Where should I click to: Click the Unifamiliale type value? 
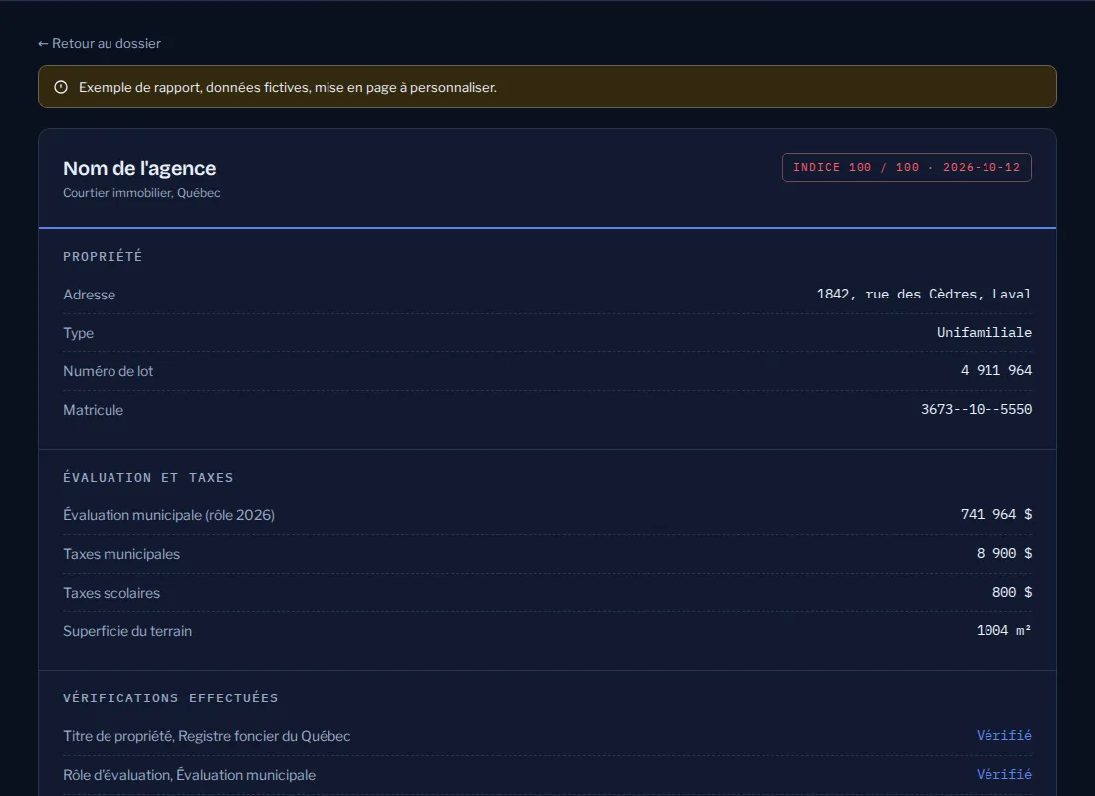[984, 332]
